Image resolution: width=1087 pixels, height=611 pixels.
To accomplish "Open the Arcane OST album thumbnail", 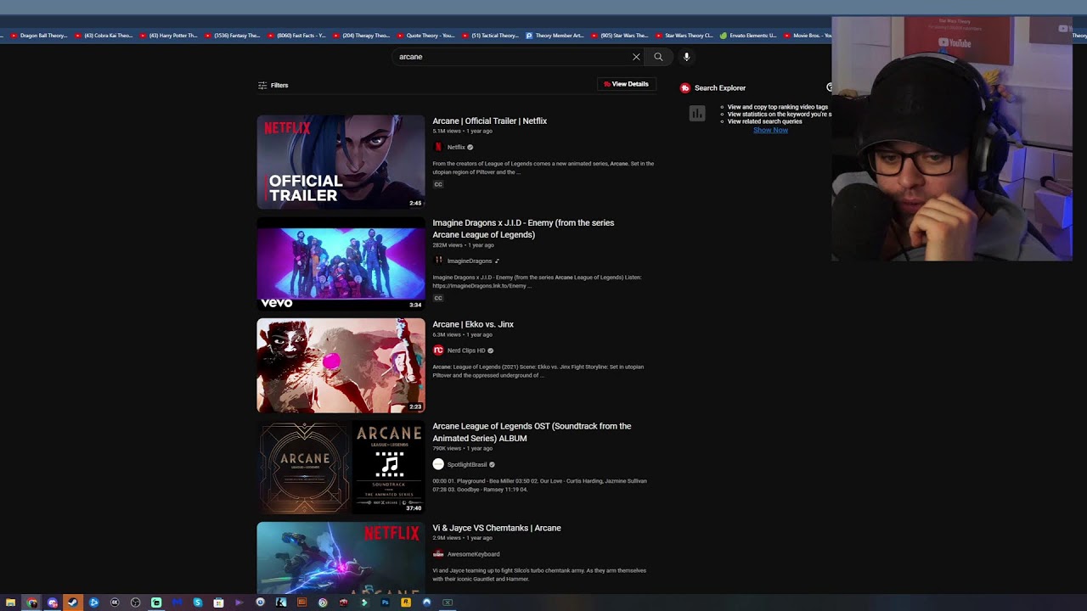I will 341,468.
